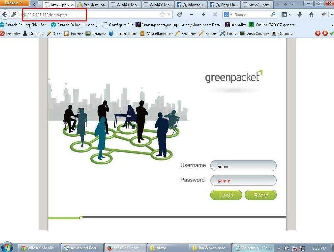Click the key icon beside the address bar
The width and height of the screenshot is (334, 252).
tap(14, 14)
